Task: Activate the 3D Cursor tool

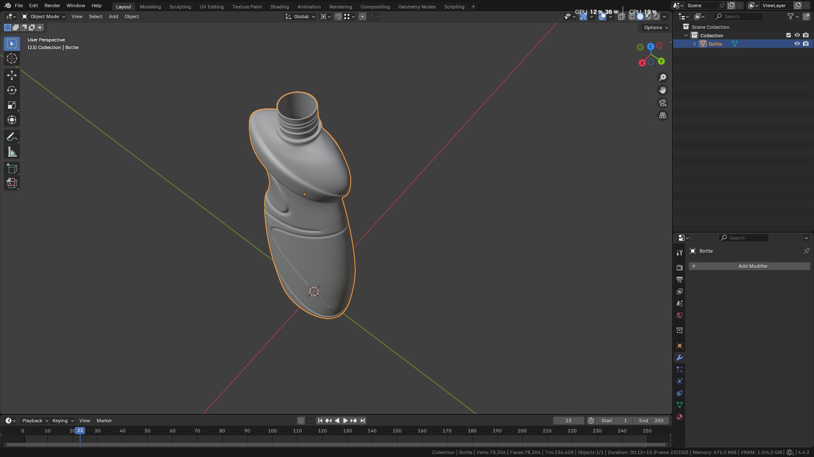Action: point(12,58)
